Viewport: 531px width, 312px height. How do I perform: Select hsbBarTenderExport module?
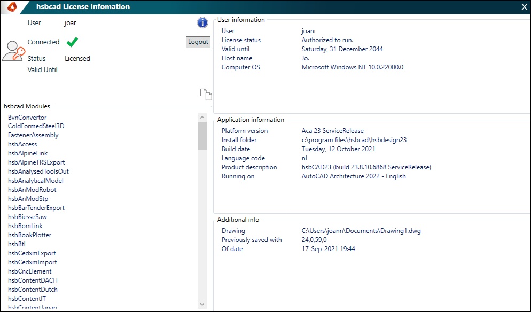click(36, 208)
